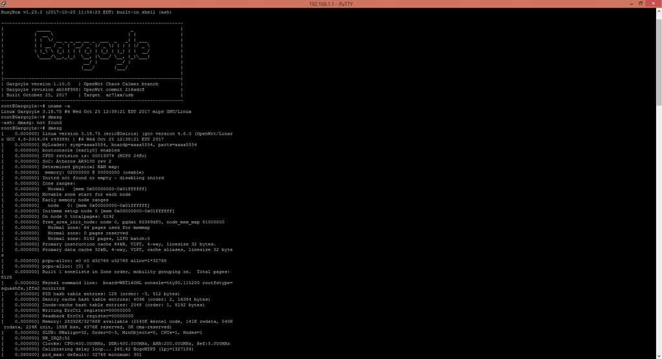Click the "Primary instruction cache 64kB" line
This screenshot has width=662, height=359.
(109, 244)
